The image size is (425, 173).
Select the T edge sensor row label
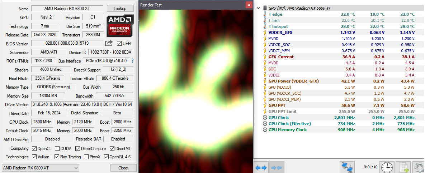click(275, 14)
